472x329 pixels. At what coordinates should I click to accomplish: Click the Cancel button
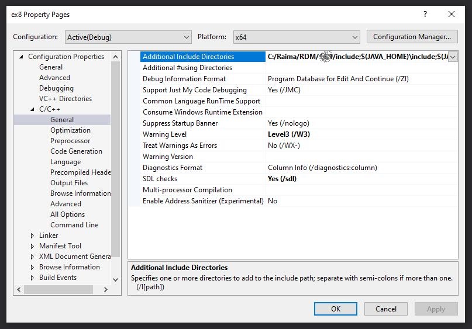pos(386,309)
